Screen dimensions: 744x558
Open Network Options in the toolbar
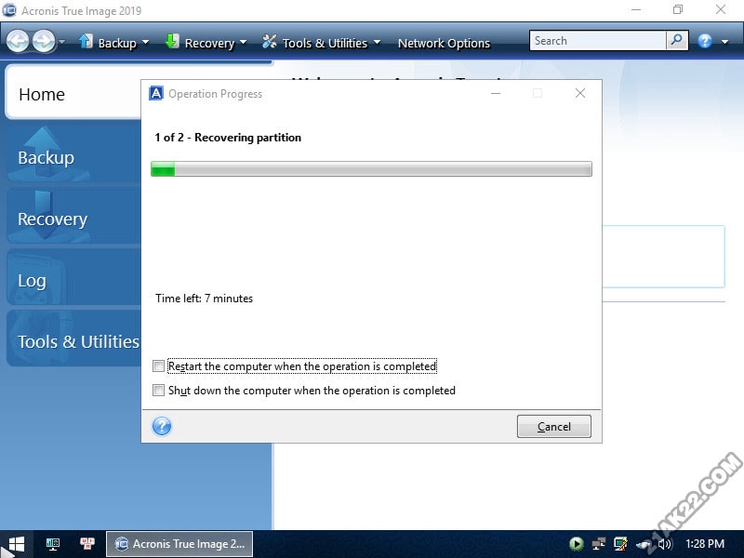click(x=444, y=43)
